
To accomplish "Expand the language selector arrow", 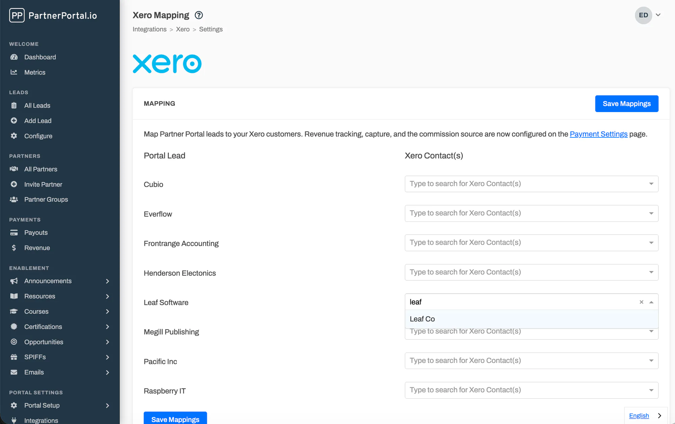I will (659, 416).
